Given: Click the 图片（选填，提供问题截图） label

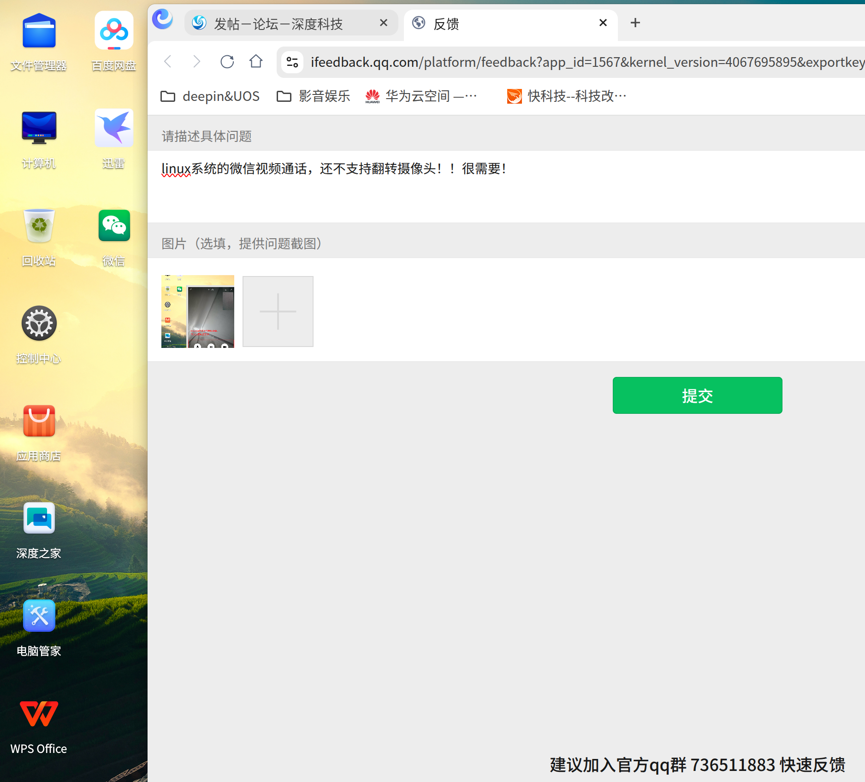Looking at the screenshot, I should pos(242,244).
